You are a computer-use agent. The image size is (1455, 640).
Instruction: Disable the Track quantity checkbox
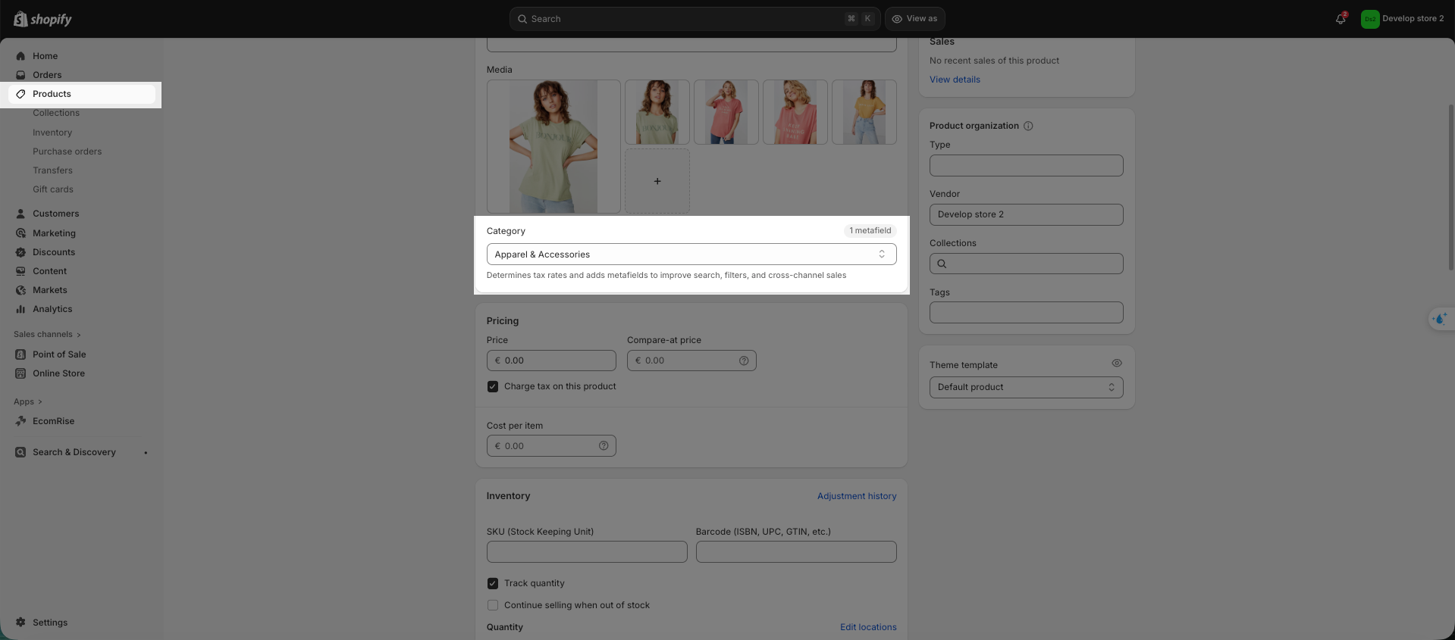(493, 583)
